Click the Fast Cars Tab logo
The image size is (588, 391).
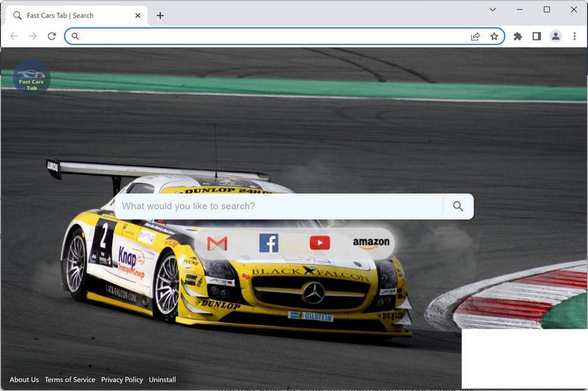click(x=31, y=78)
